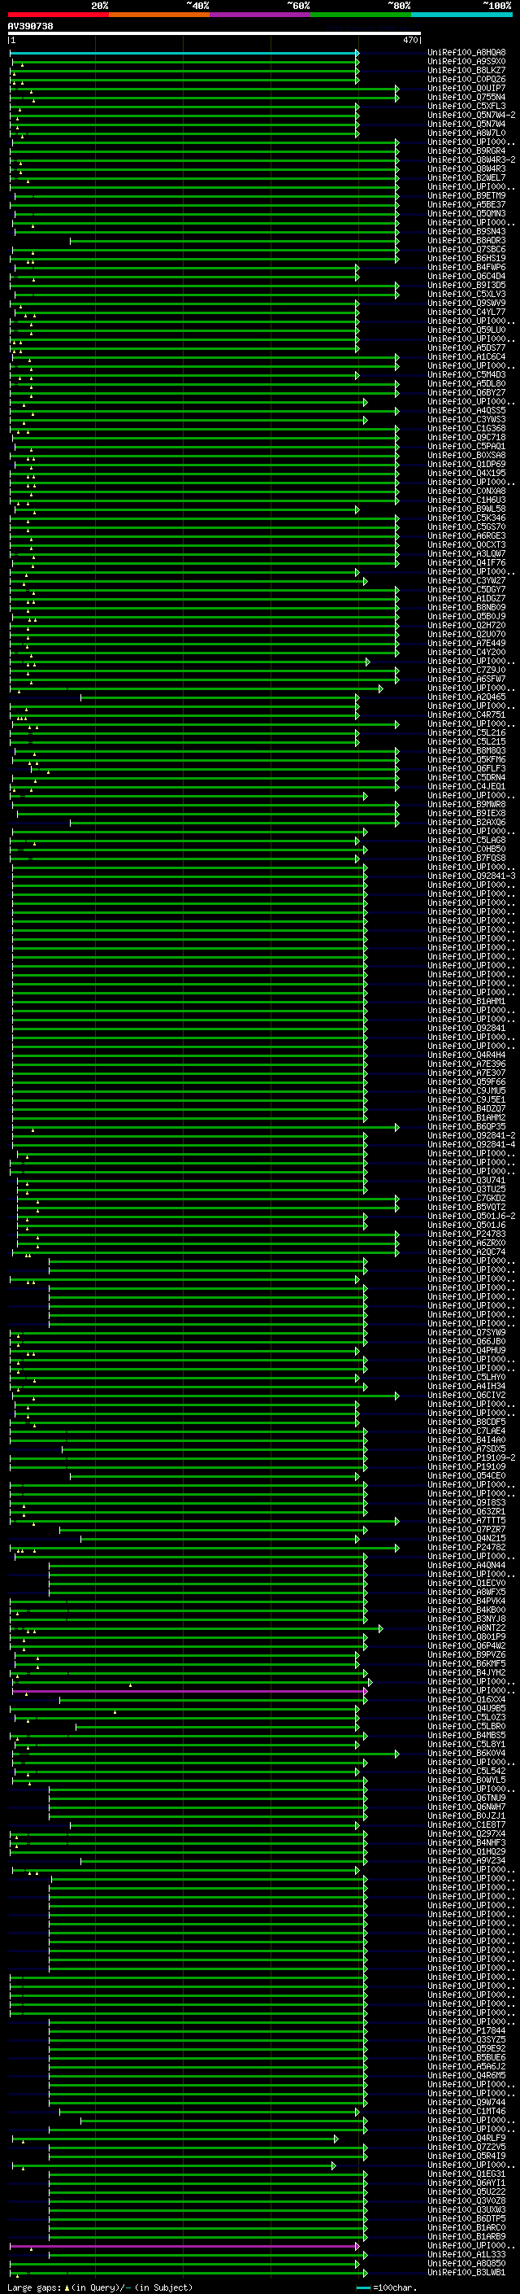Select the UniRef100_C5XFL3 entry
The width and height of the screenshot is (520, 2294).
click(466, 106)
